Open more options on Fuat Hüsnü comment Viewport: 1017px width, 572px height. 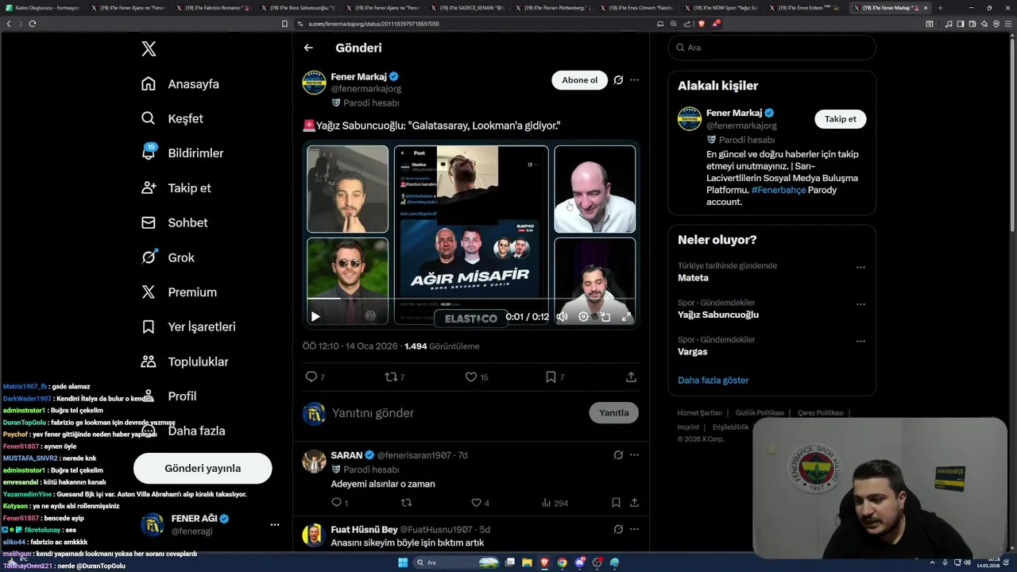[634, 529]
